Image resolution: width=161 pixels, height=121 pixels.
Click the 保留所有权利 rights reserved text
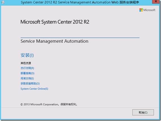click(x=69, y=104)
